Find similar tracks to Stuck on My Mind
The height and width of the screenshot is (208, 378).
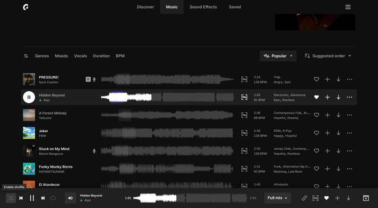(x=244, y=151)
